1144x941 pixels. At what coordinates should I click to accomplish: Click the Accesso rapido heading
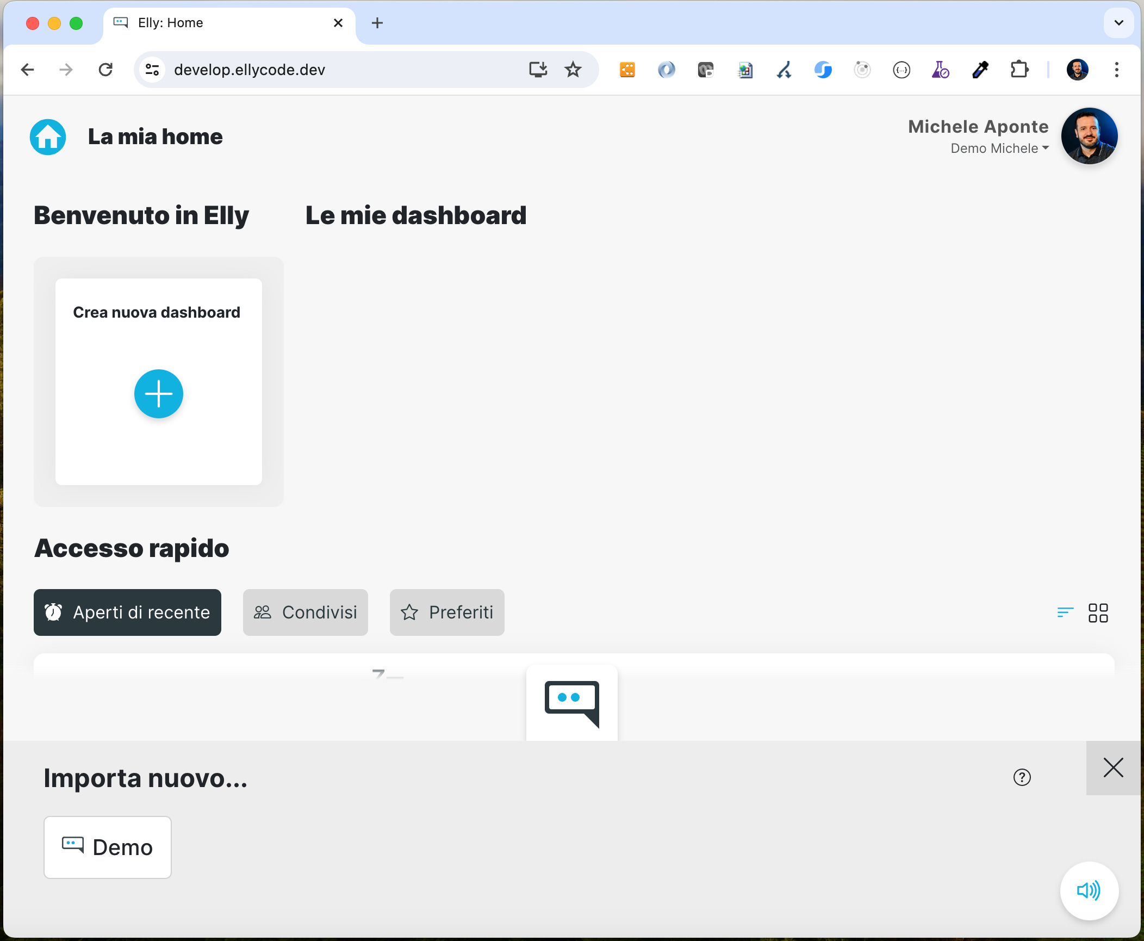[x=132, y=548]
